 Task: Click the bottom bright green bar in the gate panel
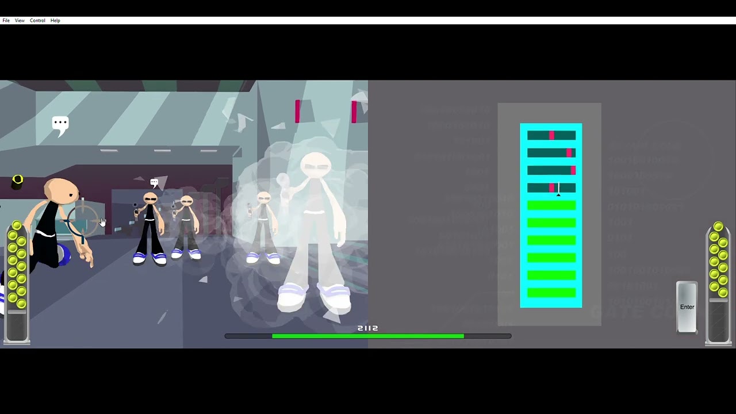pos(551,293)
